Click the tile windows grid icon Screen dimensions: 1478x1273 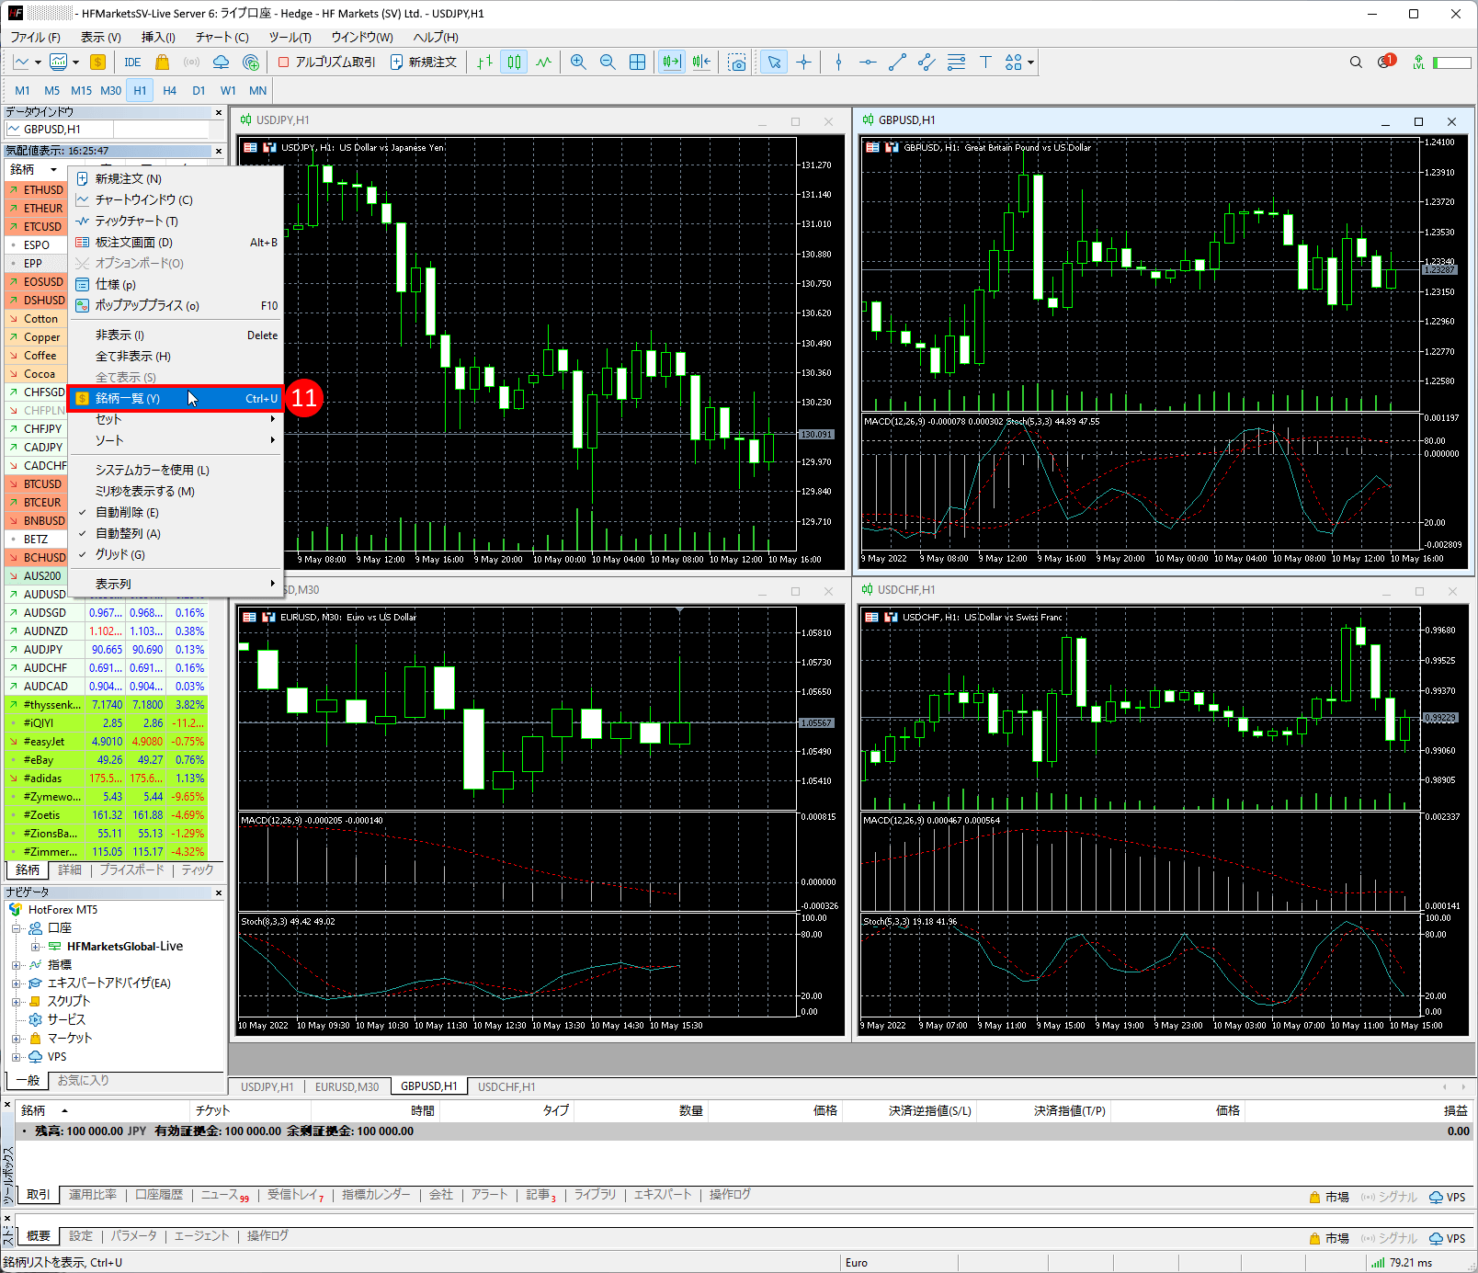pos(637,63)
